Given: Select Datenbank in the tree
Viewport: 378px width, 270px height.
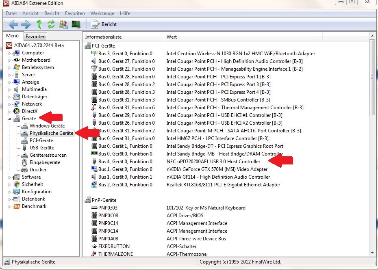Looking at the screenshot, I should [x=33, y=199].
